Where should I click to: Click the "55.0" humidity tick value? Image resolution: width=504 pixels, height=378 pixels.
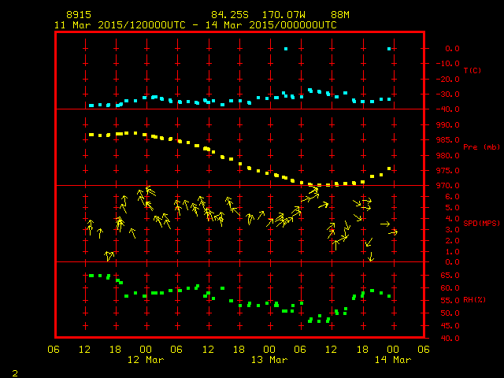[x=450, y=301]
